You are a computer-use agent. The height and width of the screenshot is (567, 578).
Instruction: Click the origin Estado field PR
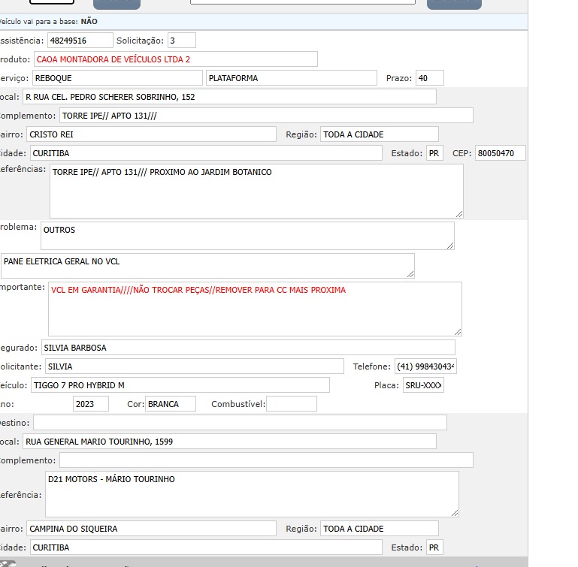click(434, 153)
